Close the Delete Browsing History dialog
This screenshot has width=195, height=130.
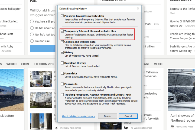tap(138, 8)
